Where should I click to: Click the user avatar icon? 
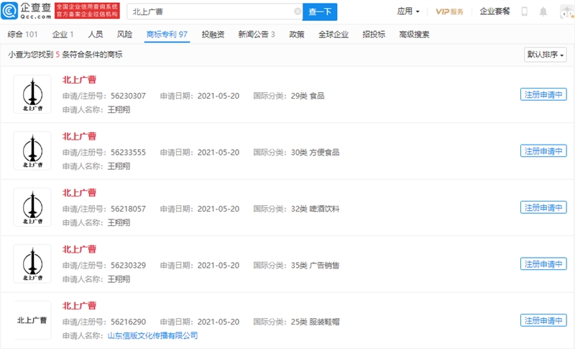click(x=567, y=12)
